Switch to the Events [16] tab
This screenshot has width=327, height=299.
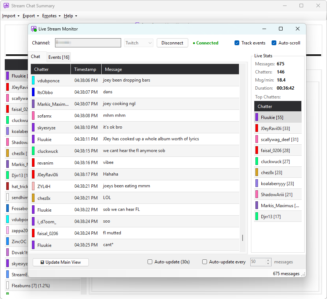[x=59, y=57]
